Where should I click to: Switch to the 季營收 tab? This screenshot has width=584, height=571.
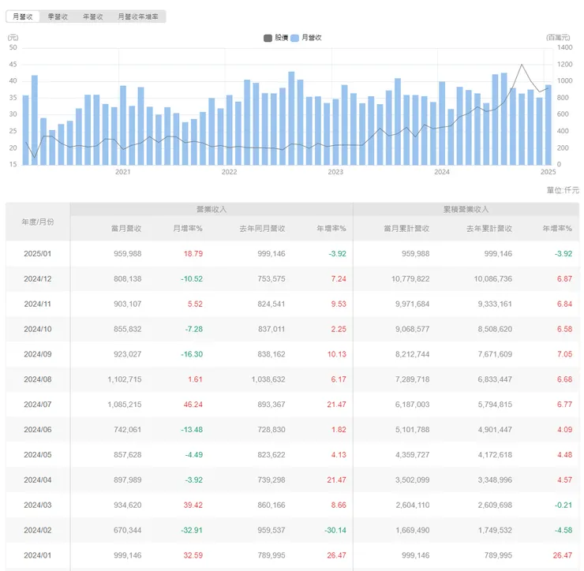pos(58,17)
